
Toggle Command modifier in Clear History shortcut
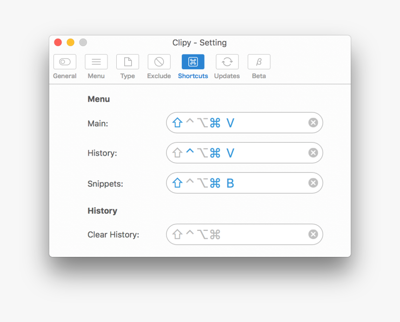[x=215, y=234]
